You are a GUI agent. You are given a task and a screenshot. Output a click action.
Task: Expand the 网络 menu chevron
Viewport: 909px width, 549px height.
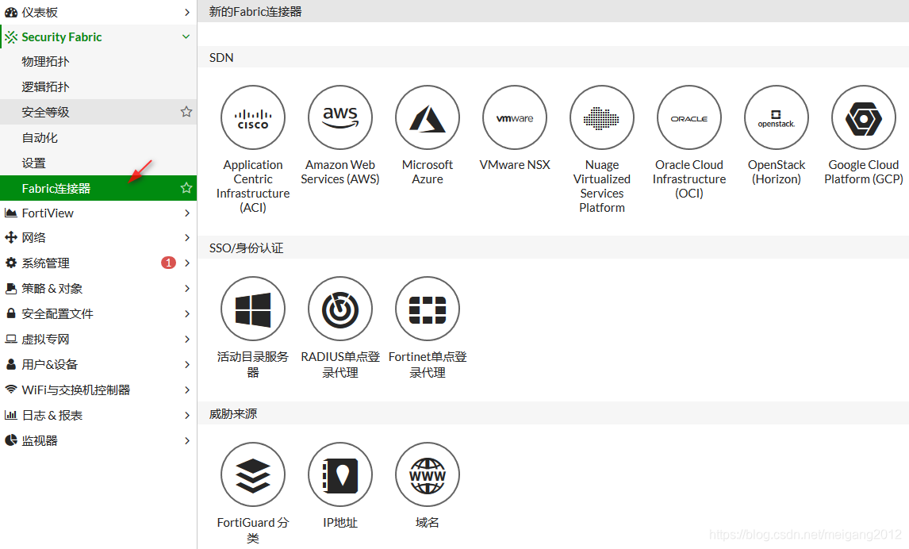coord(186,237)
